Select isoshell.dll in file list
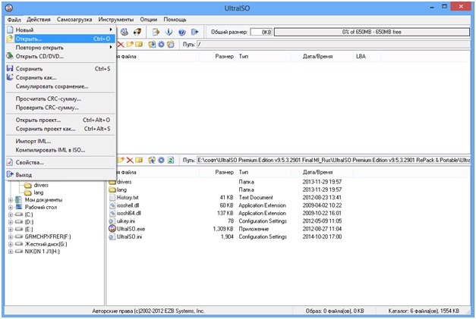 tap(128, 205)
